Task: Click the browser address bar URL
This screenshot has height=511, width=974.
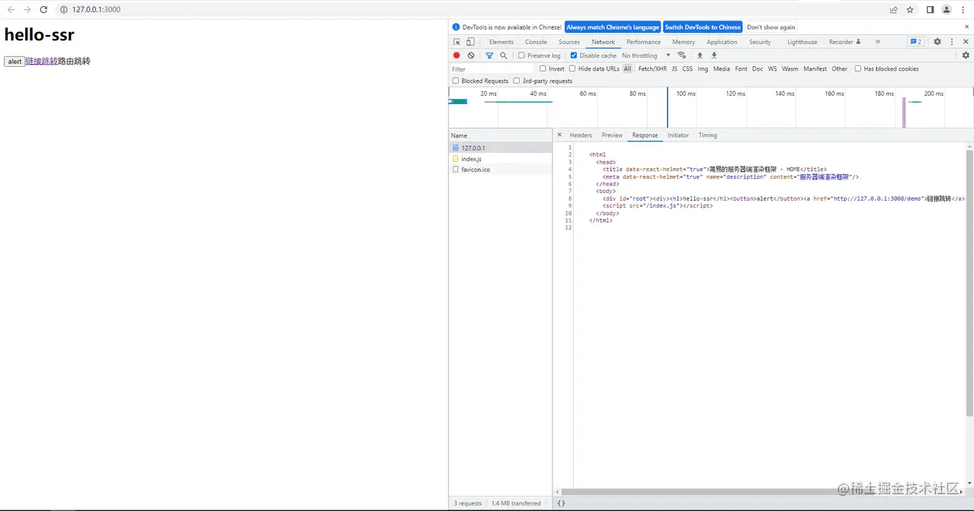Action: coord(96,10)
